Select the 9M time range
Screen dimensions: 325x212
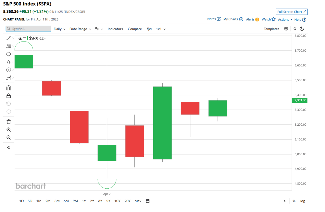(75, 201)
